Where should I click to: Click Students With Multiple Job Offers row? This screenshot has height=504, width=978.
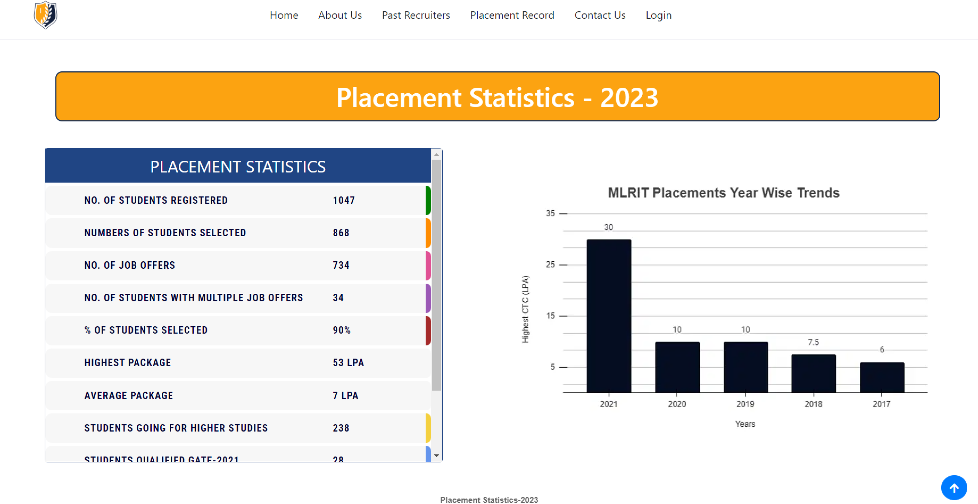coord(239,298)
